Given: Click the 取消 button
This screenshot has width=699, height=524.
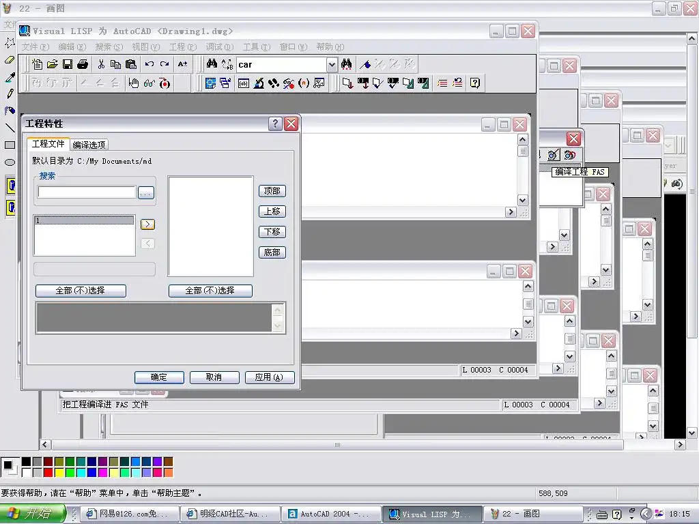Looking at the screenshot, I should tap(214, 377).
